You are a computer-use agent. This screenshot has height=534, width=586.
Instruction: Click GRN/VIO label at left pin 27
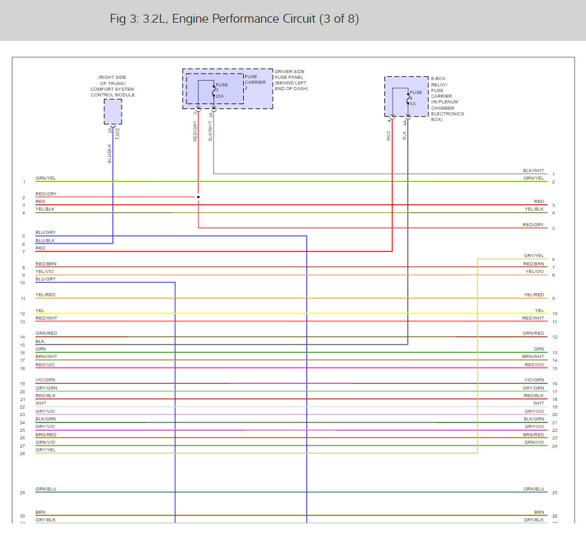pos(45,443)
